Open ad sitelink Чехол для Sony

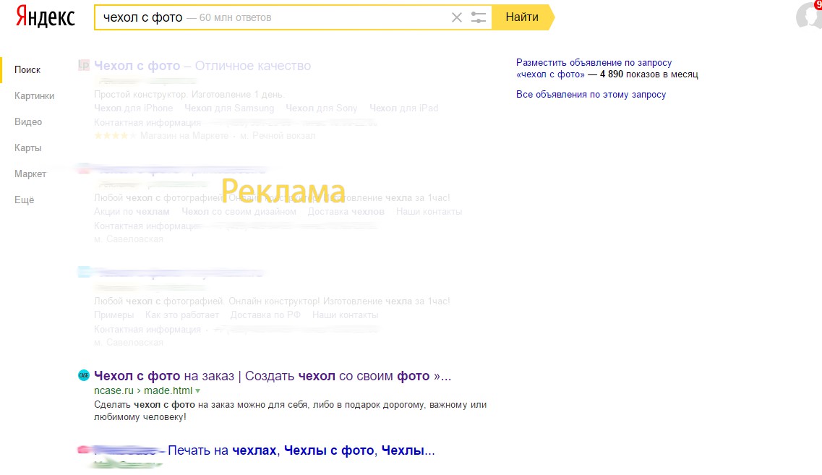point(322,108)
